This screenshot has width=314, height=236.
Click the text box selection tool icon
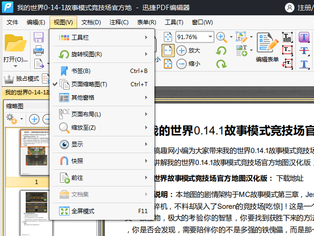tap(287, 37)
